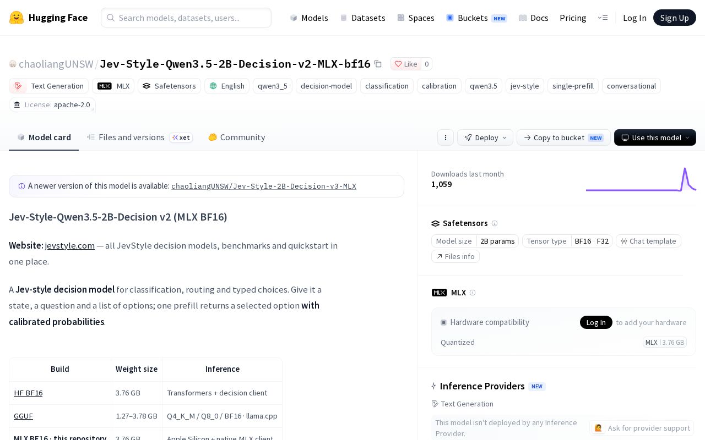Open the Community tab

237,137
